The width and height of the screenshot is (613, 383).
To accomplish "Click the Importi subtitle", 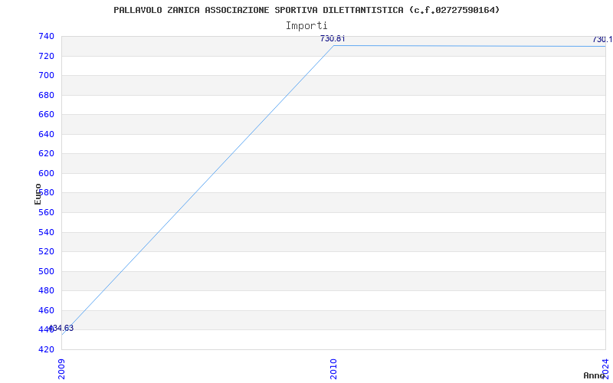I will coord(306,26).
